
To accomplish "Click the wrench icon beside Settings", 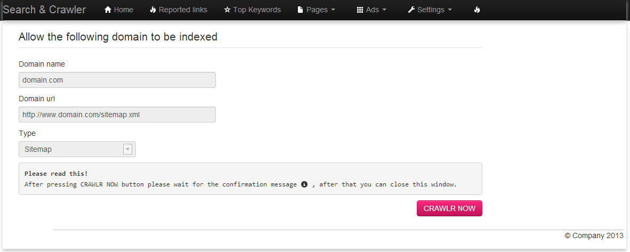I will [x=411, y=10].
